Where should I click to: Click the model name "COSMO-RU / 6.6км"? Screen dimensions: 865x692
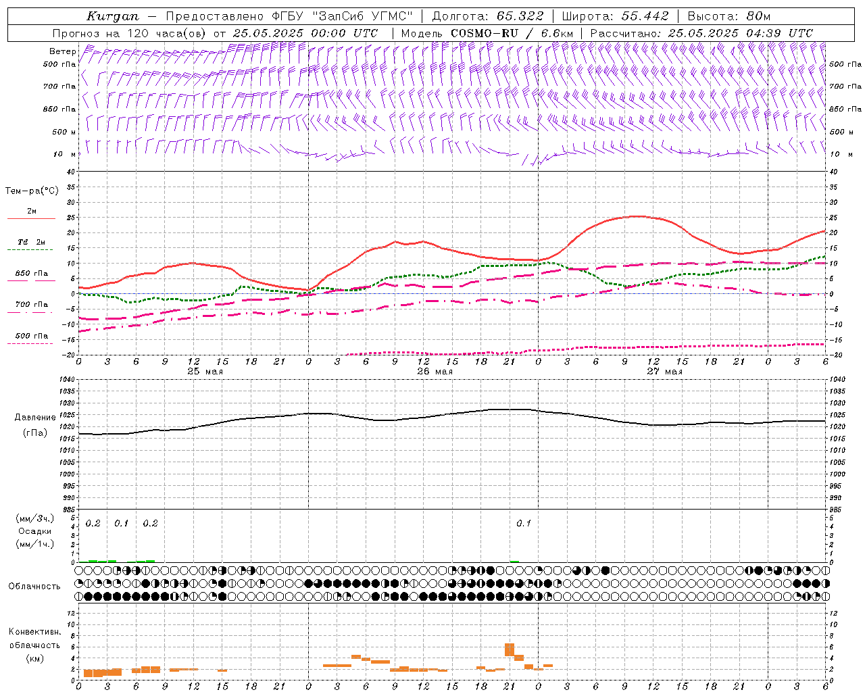512,32
